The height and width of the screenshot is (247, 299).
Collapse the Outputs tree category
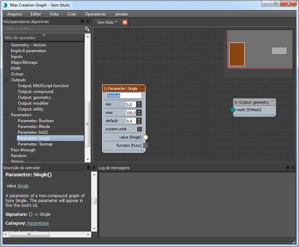[7, 80]
